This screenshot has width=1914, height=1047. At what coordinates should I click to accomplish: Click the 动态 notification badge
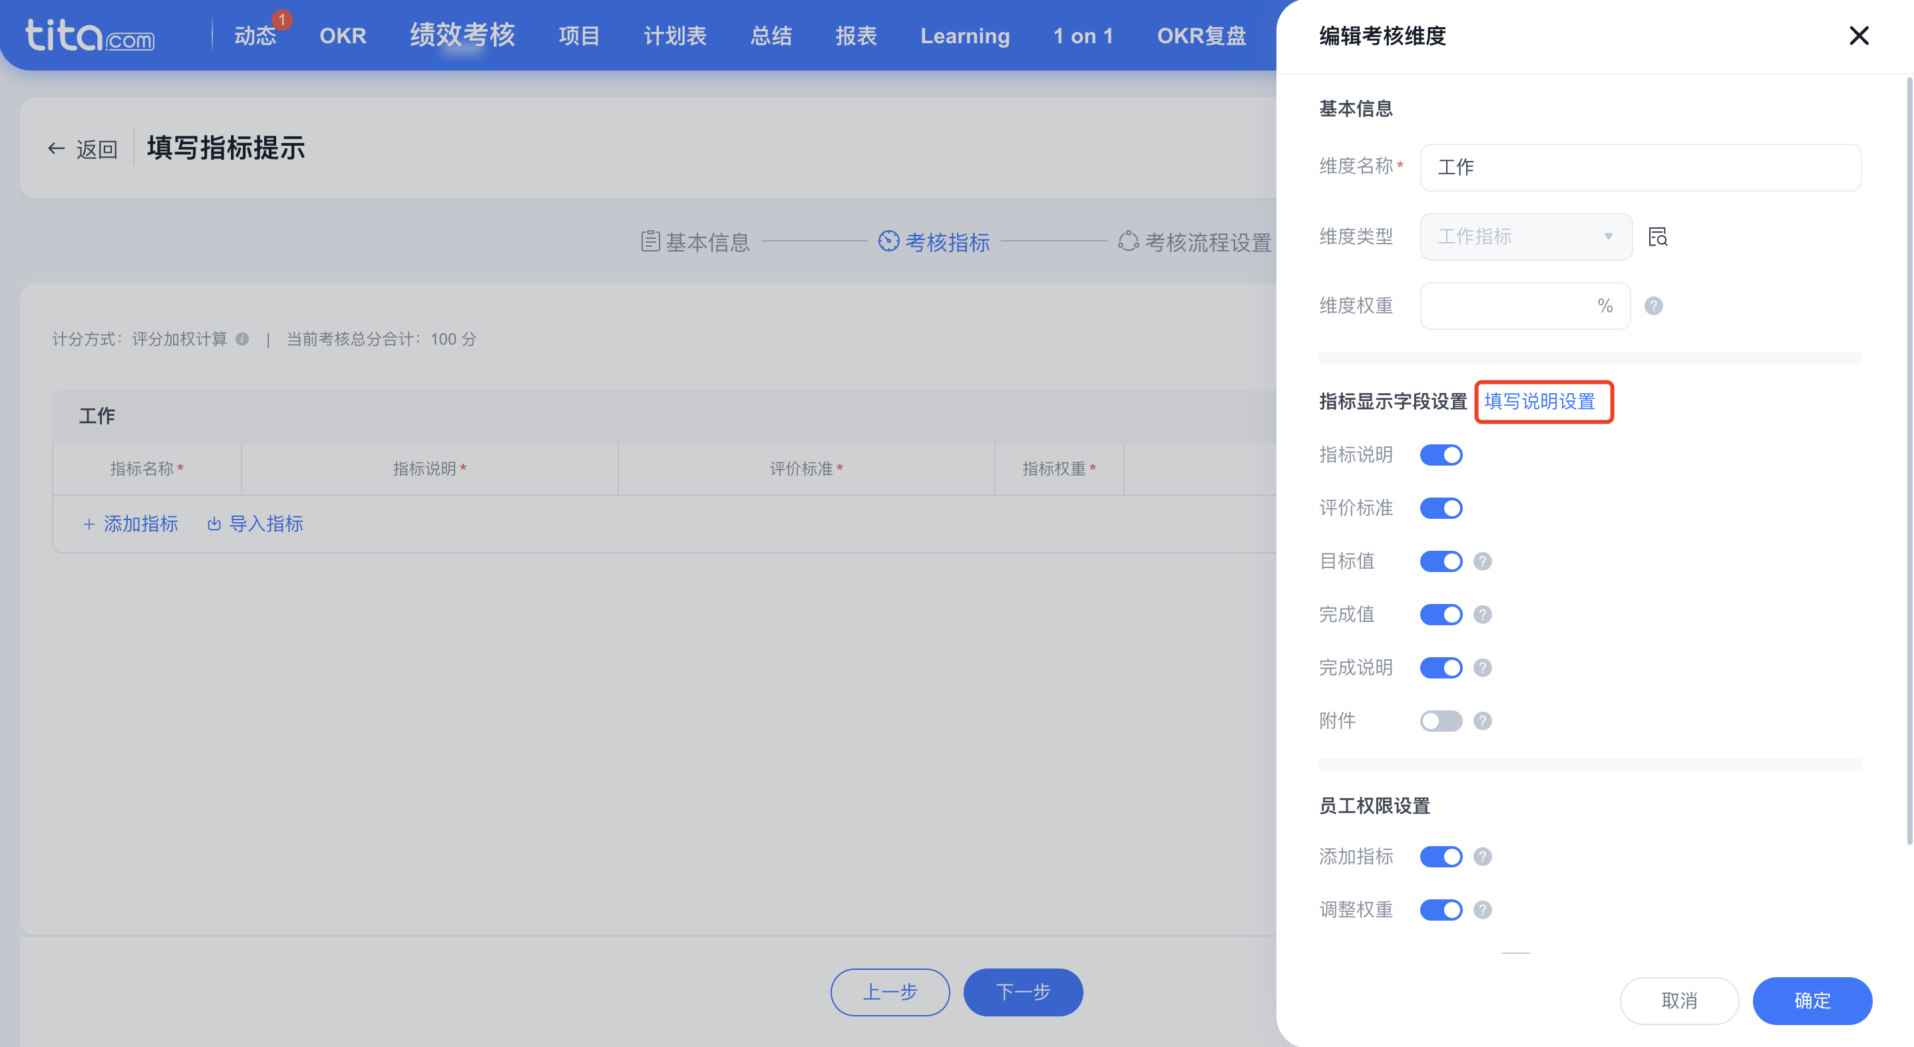(x=282, y=19)
